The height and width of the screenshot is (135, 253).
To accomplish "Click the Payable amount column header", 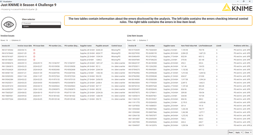I will [102, 46].
